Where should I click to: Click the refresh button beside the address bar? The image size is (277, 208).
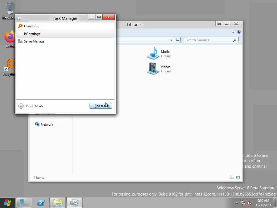point(177,40)
